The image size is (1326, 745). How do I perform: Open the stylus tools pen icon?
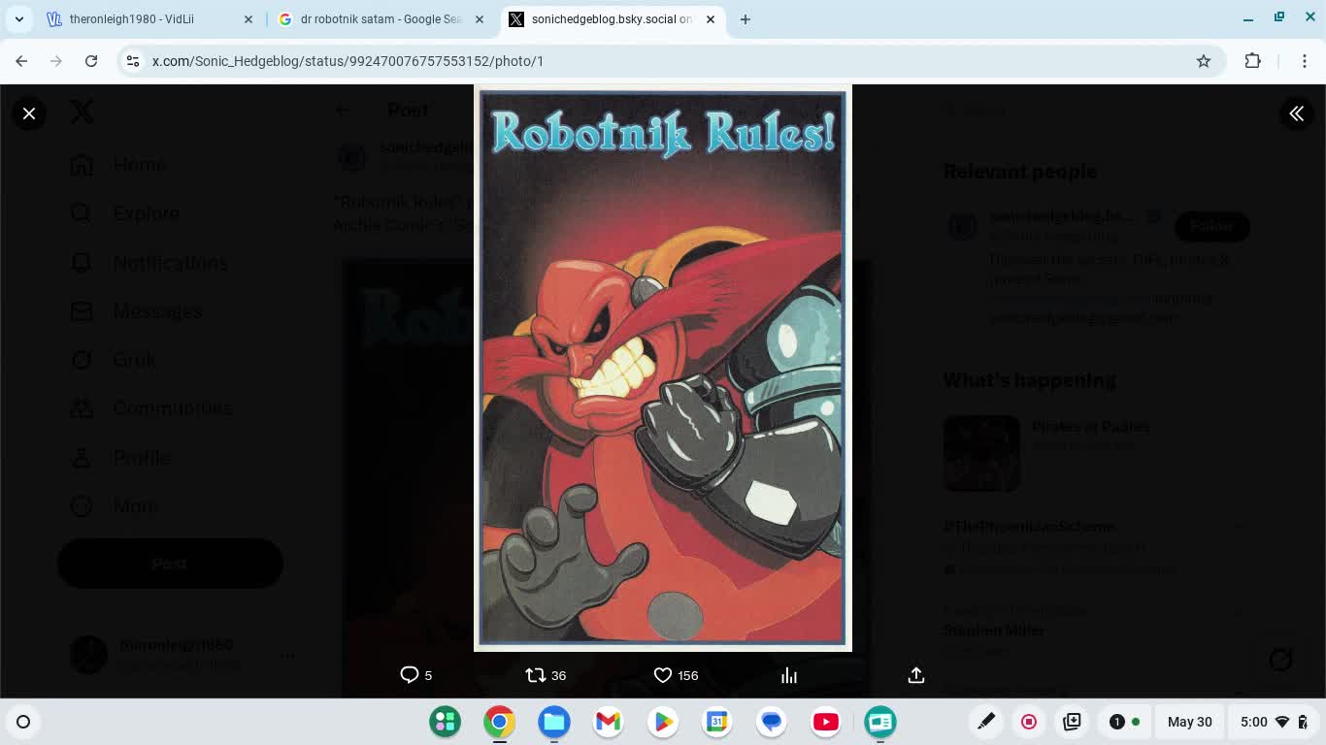(986, 722)
